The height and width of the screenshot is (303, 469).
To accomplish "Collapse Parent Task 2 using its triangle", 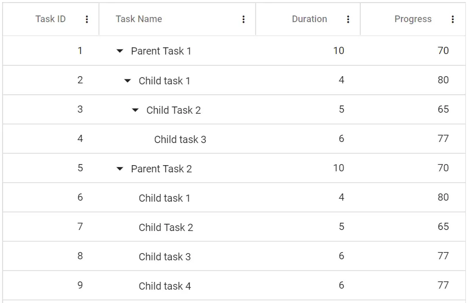I will 120,168.
